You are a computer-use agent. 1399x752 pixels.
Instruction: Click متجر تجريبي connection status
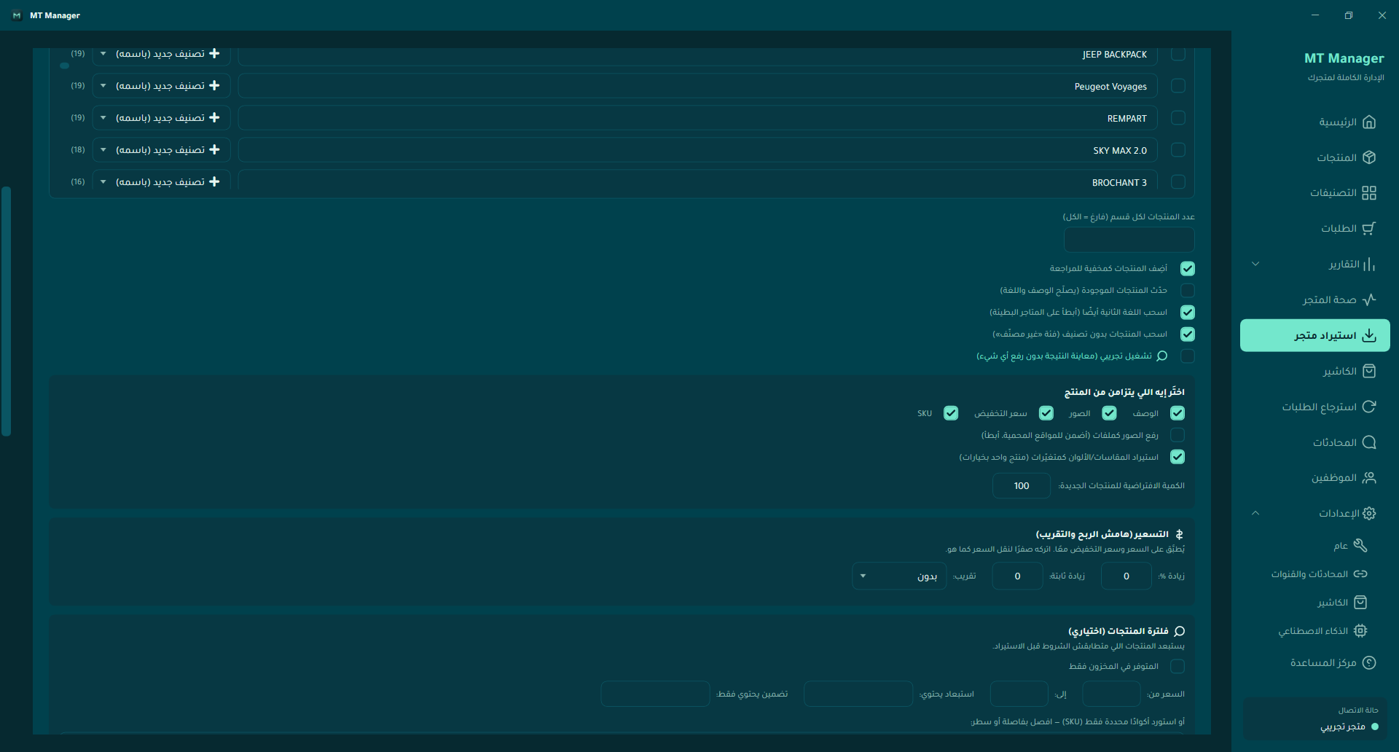tap(1343, 726)
